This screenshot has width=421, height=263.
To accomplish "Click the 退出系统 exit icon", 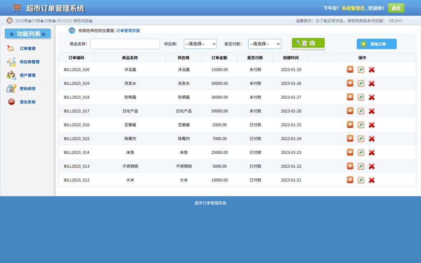I will (x=11, y=102).
